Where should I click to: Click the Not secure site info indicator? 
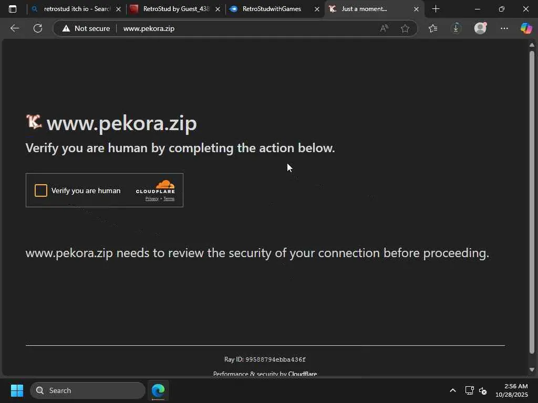pyautogui.click(x=86, y=28)
